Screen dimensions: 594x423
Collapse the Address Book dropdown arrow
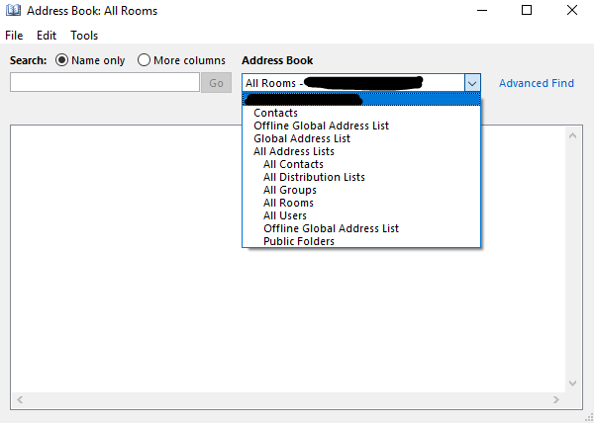click(472, 83)
